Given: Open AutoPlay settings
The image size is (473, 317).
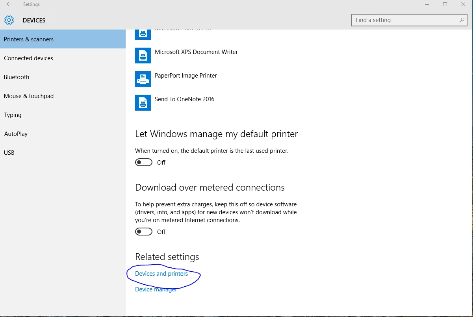Looking at the screenshot, I should click(63, 134).
